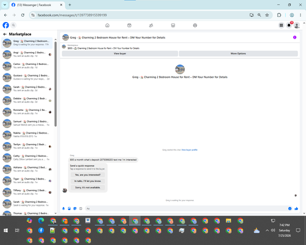306x245 pixels.
Task: Open the Marketplace storefront icon
Action: click(x=173, y=25)
